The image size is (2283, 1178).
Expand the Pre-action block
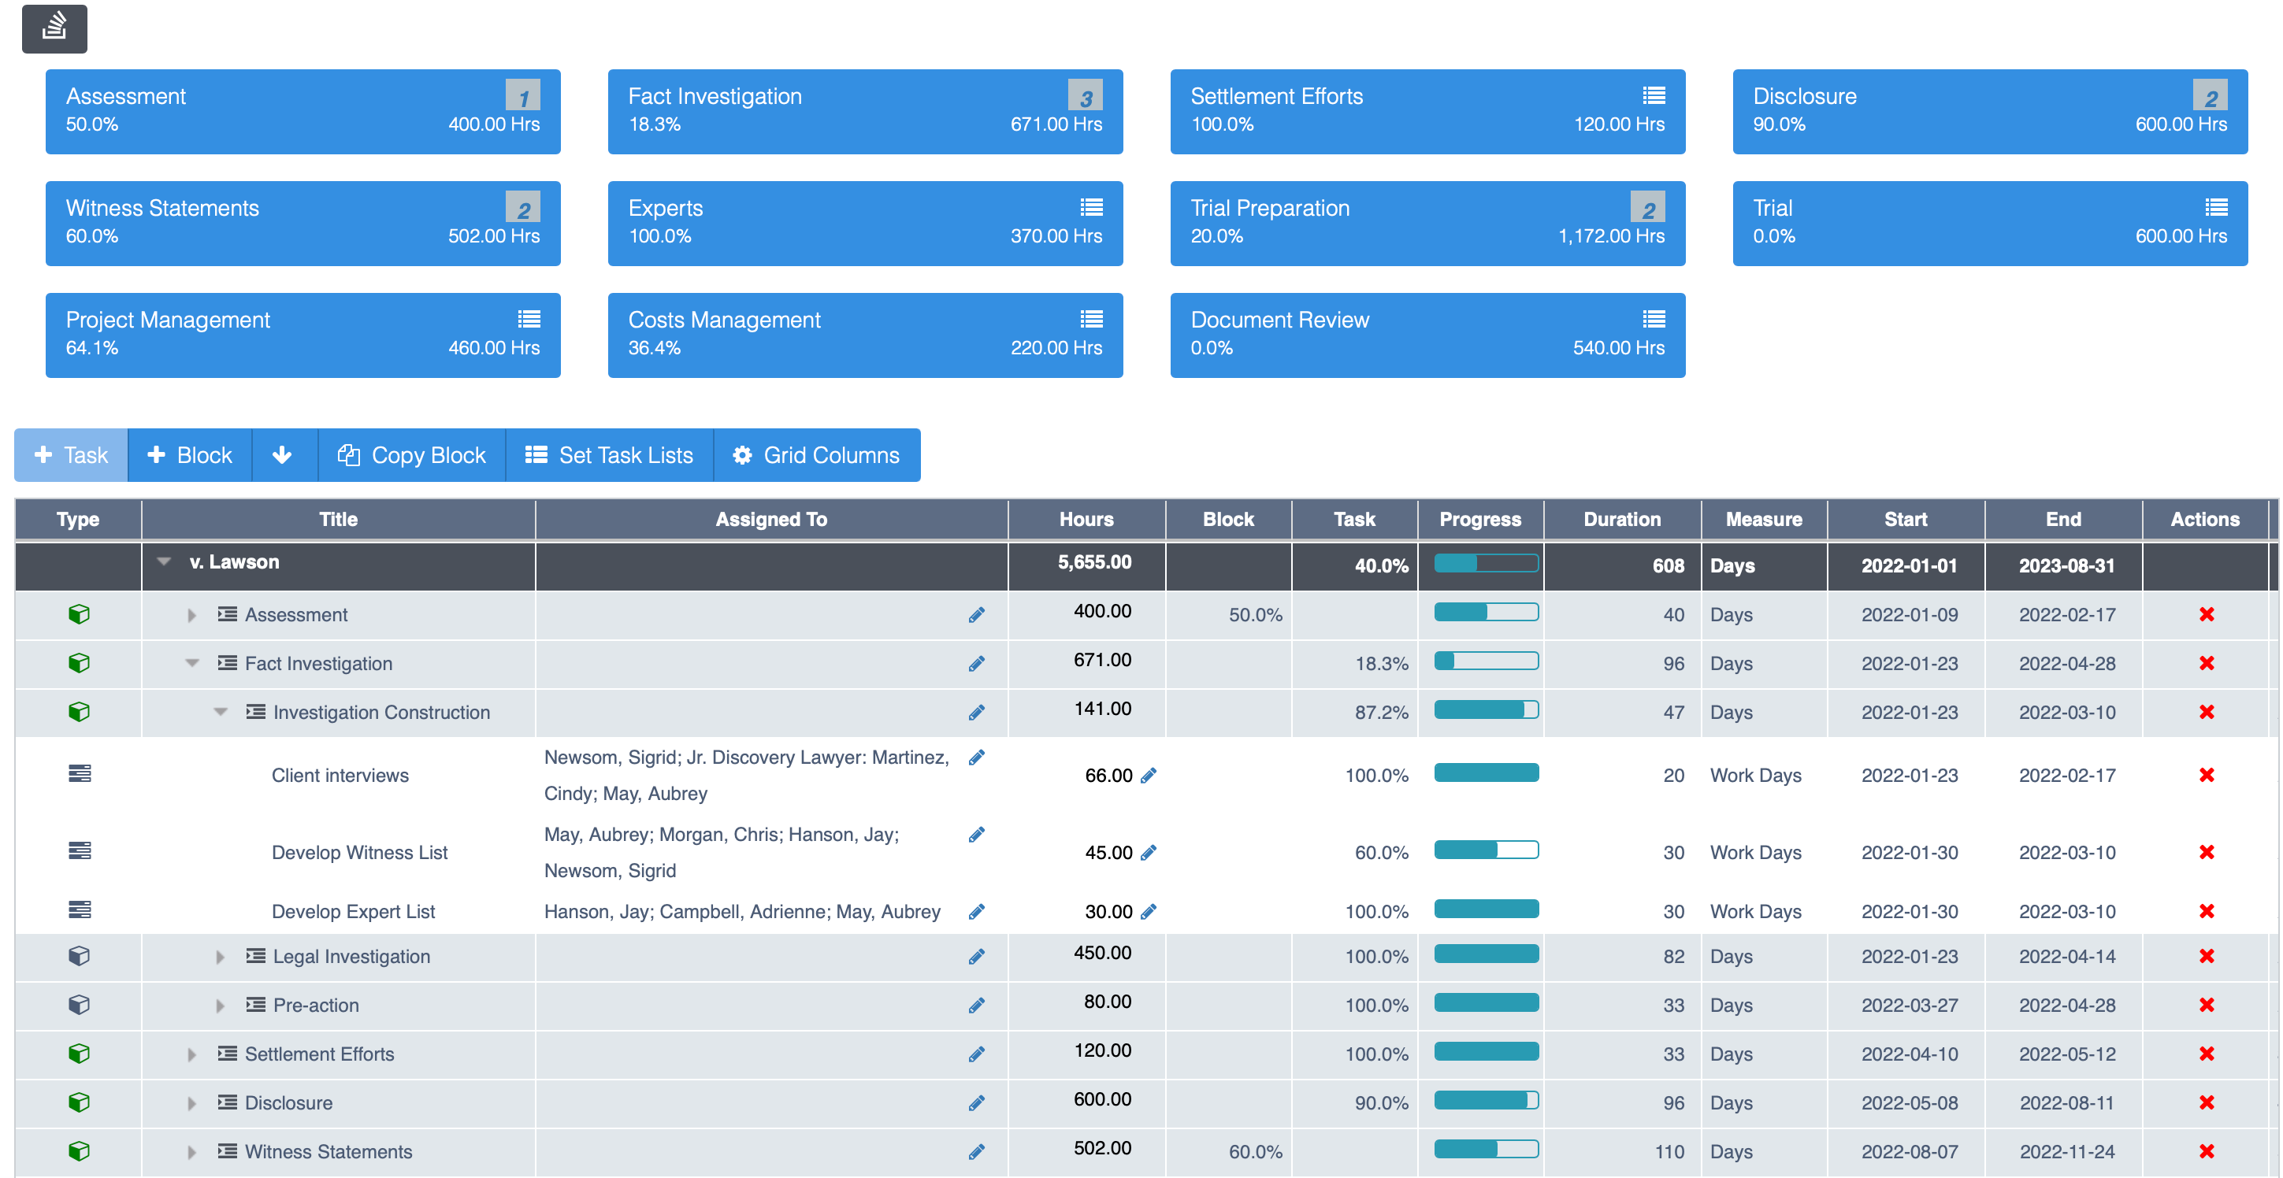pos(220,1006)
